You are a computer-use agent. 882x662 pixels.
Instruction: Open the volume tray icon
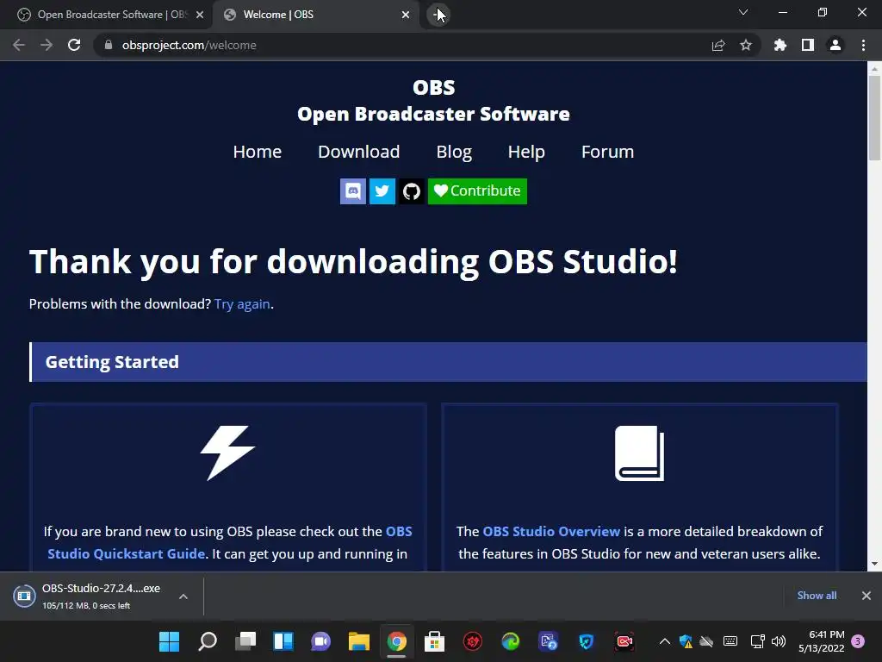click(779, 641)
